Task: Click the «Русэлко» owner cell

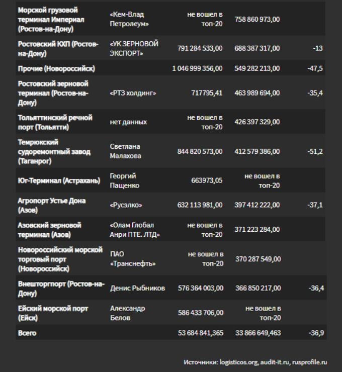Action: coord(126,205)
